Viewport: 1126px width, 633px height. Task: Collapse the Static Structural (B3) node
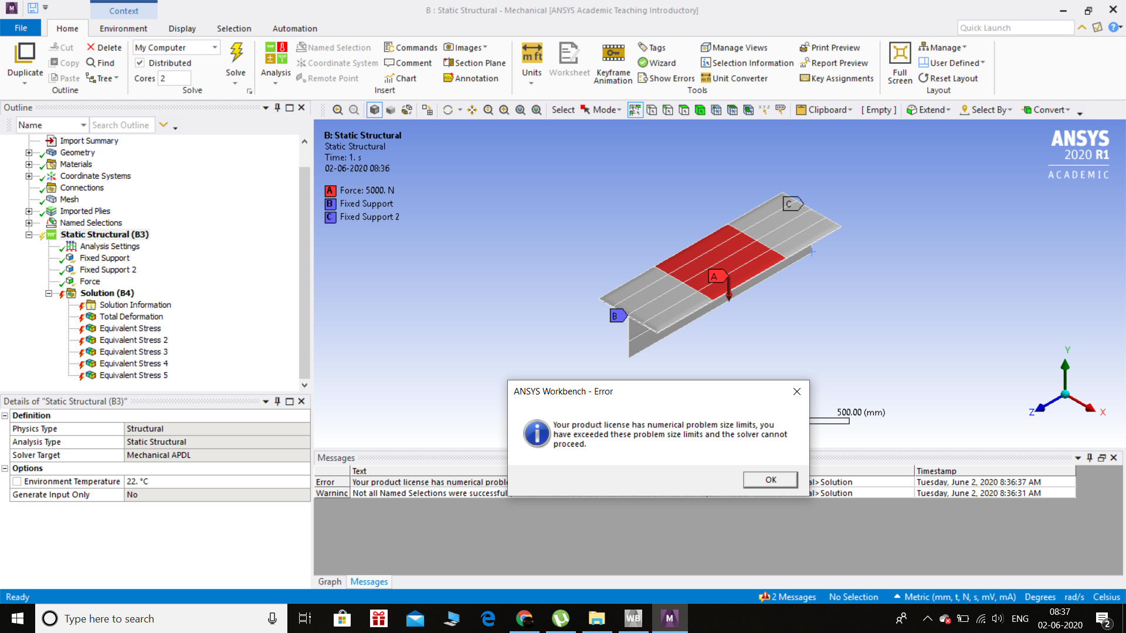tap(29, 234)
